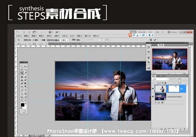Hide the masked man layer
The height and width of the screenshot is (137, 196).
point(153,89)
